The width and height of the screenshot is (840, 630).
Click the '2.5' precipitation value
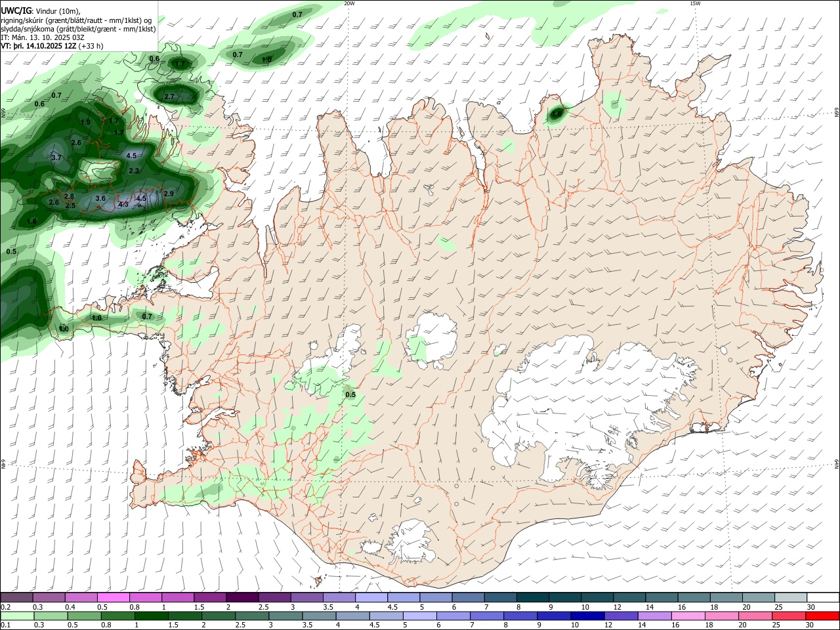[x=71, y=206]
